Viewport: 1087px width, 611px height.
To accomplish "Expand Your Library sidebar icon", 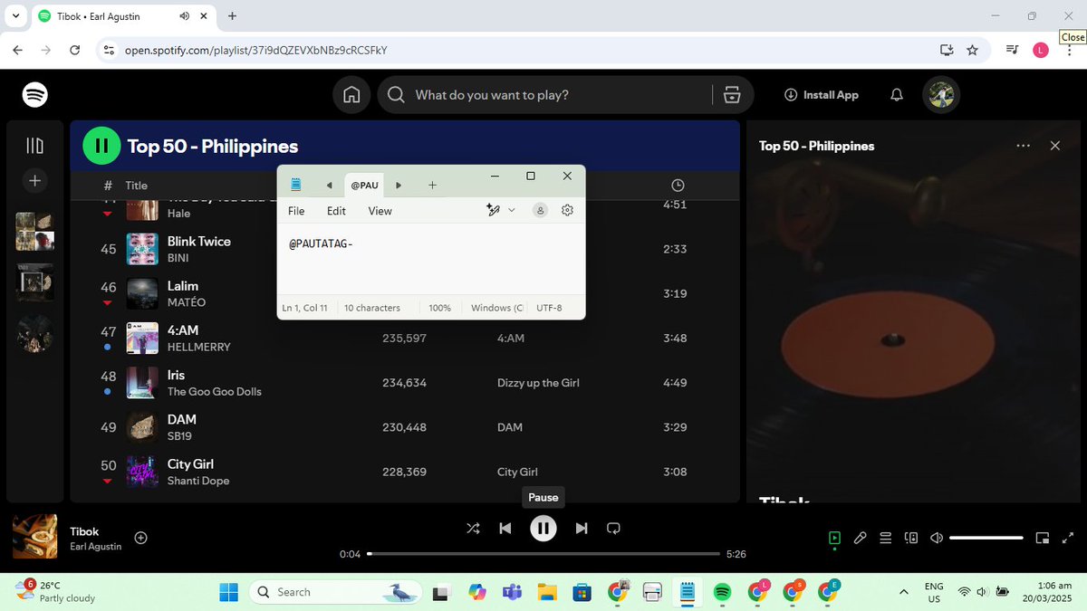I will pos(35,146).
